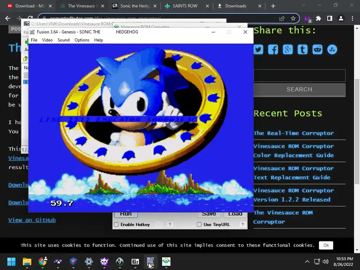Click the browser page vertical scrollbar

(x=357, y=131)
